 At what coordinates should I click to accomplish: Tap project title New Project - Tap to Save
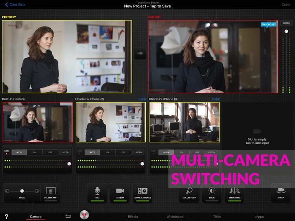pos(147,6)
